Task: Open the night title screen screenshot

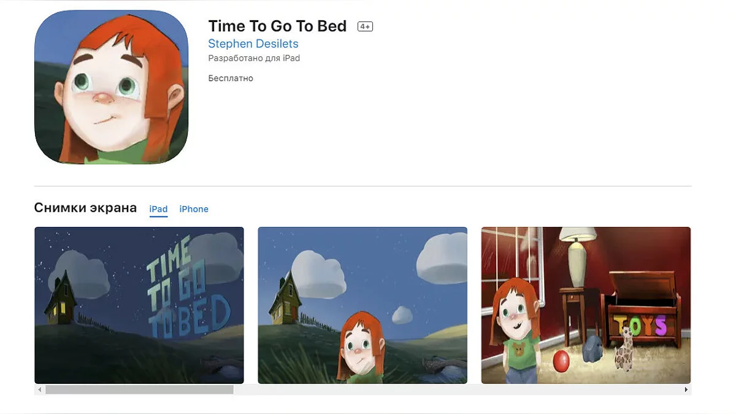Action: [139, 305]
